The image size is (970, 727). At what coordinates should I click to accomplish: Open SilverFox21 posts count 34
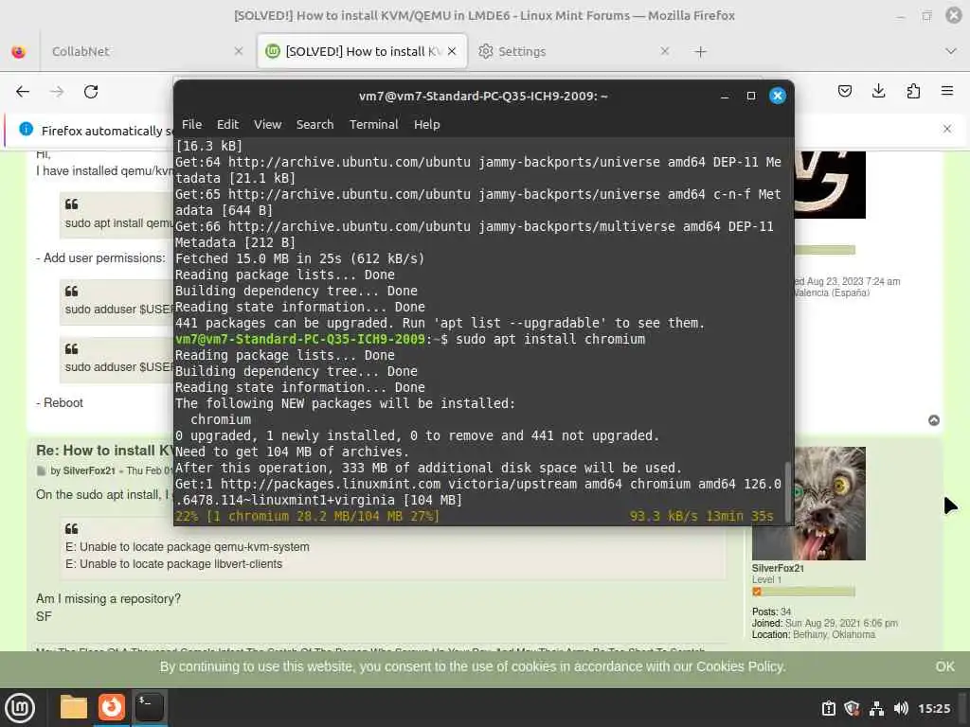[785, 612]
